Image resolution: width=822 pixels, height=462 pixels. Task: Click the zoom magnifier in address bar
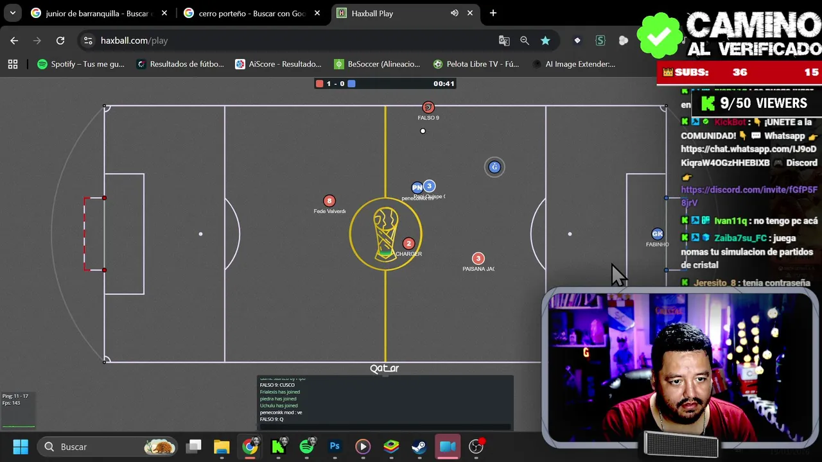point(525,40)
